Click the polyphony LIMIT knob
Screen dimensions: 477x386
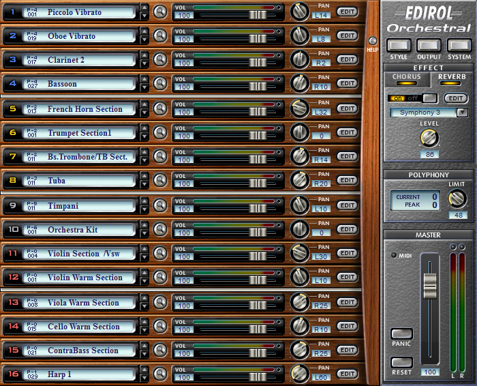(457, 198)
